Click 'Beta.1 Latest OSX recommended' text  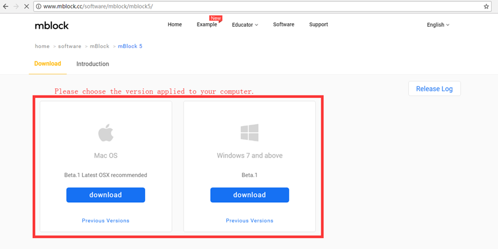[x=106, y=175]
